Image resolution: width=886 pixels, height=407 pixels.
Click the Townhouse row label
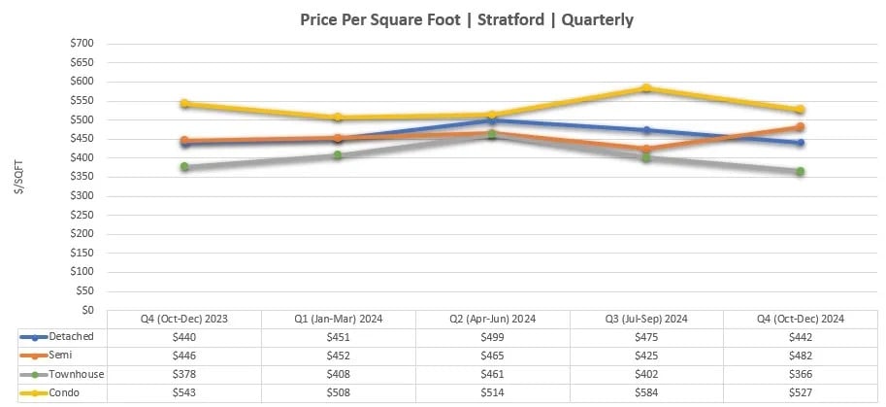pyautogui.click(x=80, y=374)
